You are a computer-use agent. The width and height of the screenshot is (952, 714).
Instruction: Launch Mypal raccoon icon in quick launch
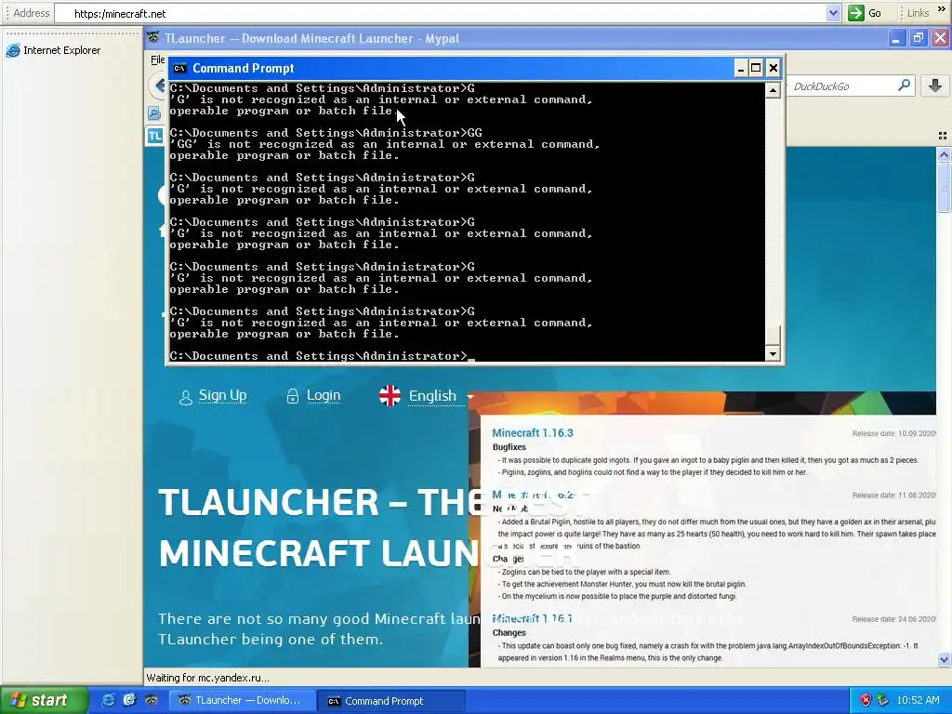[151, 701]
